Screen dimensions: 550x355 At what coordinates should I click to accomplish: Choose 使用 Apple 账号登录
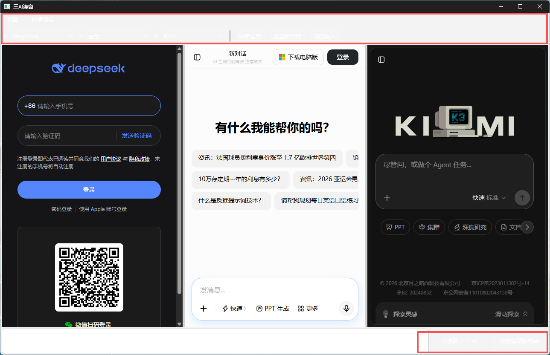[103, 209]
